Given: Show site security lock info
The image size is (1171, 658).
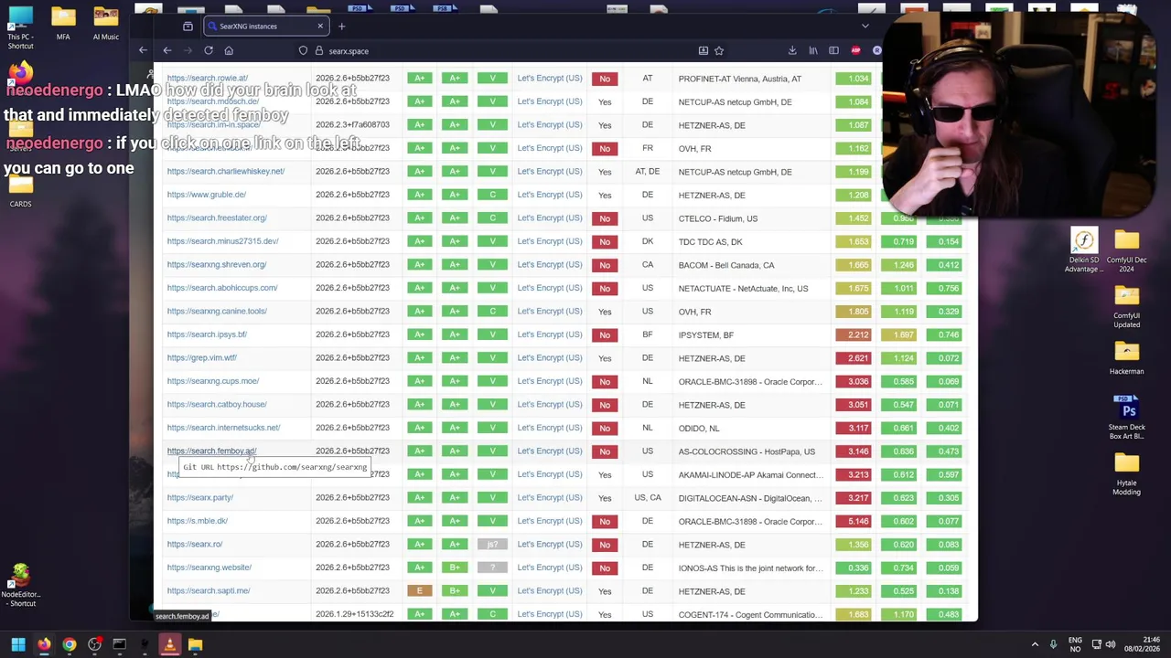Looking at the screenshot, I should [x=319, y=51].
